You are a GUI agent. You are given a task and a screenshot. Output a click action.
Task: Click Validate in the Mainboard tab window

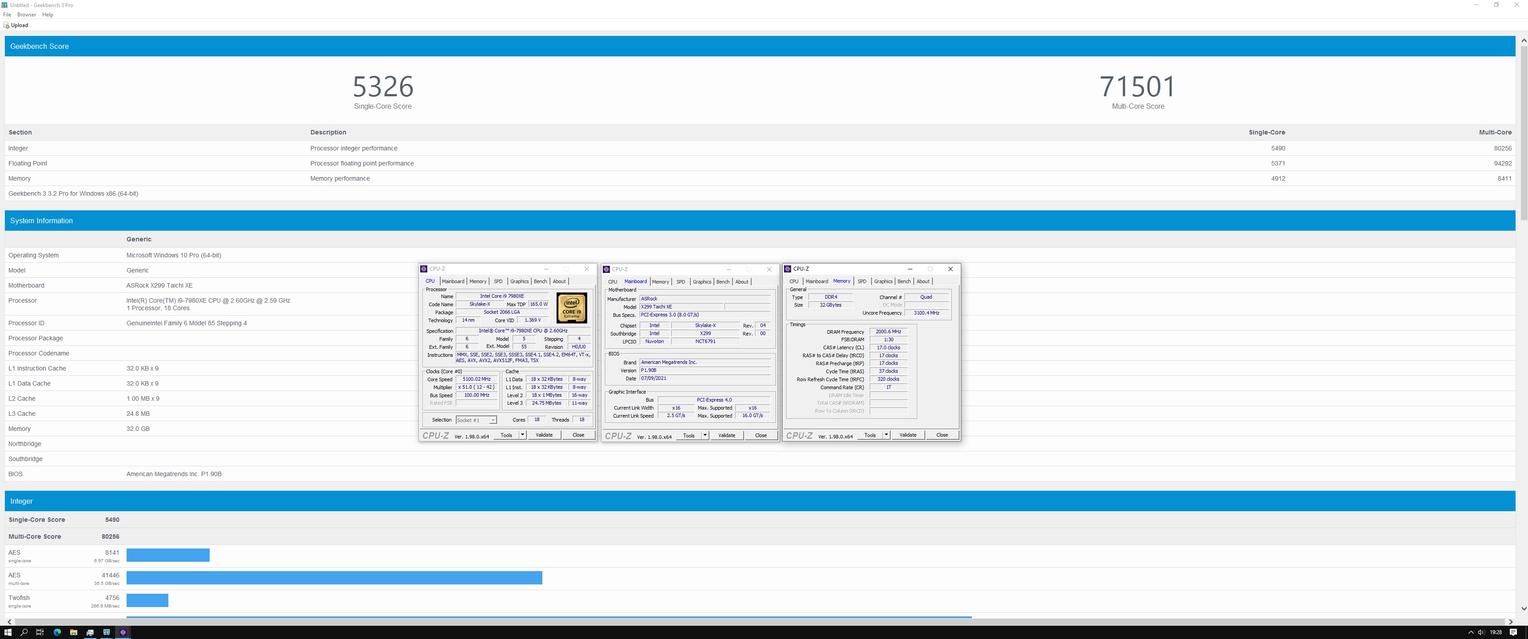[x=727, y=436]
